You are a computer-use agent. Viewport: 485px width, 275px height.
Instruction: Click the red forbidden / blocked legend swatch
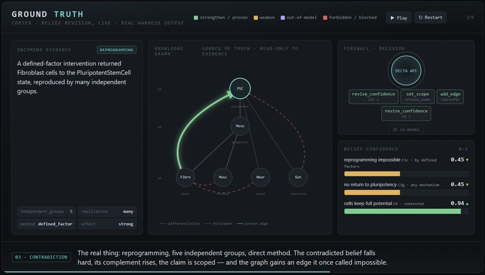[325, 17]
